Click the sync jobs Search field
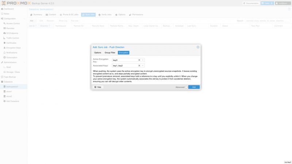The height and width of the screenshot is (164, 292). tap(268, 21)
